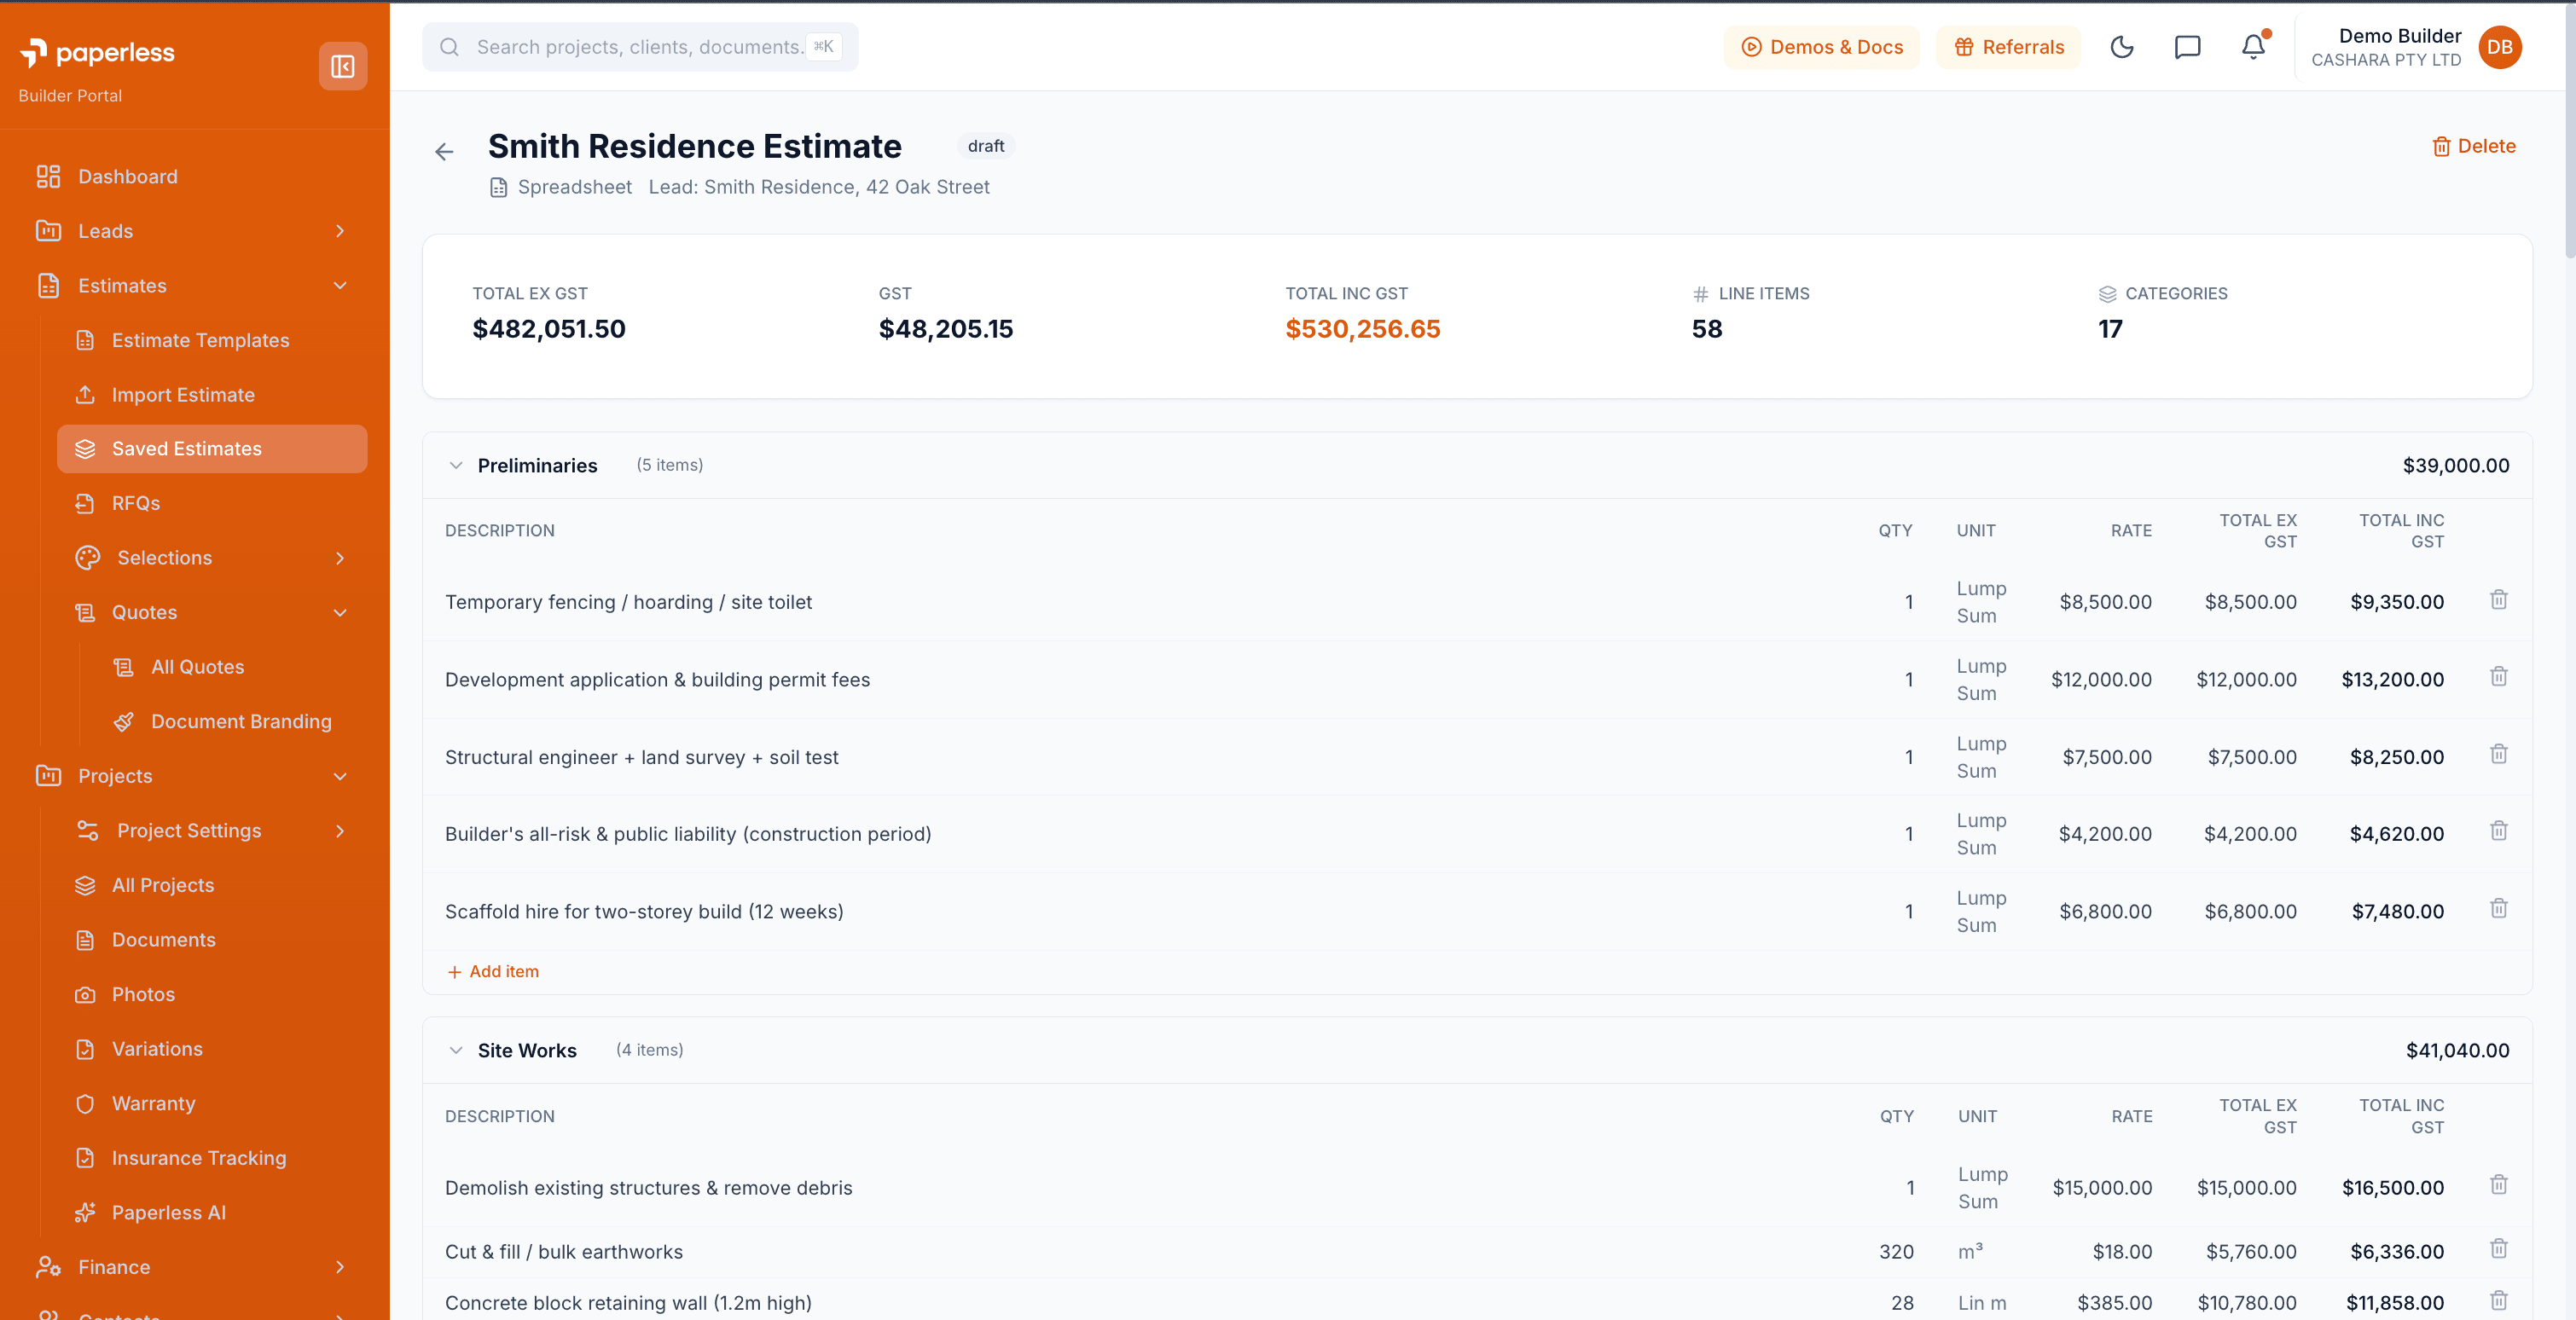2576x1320 pixels.
Task: Delete the Smith Residence Estimate
Action: [x=2473, y=146]
